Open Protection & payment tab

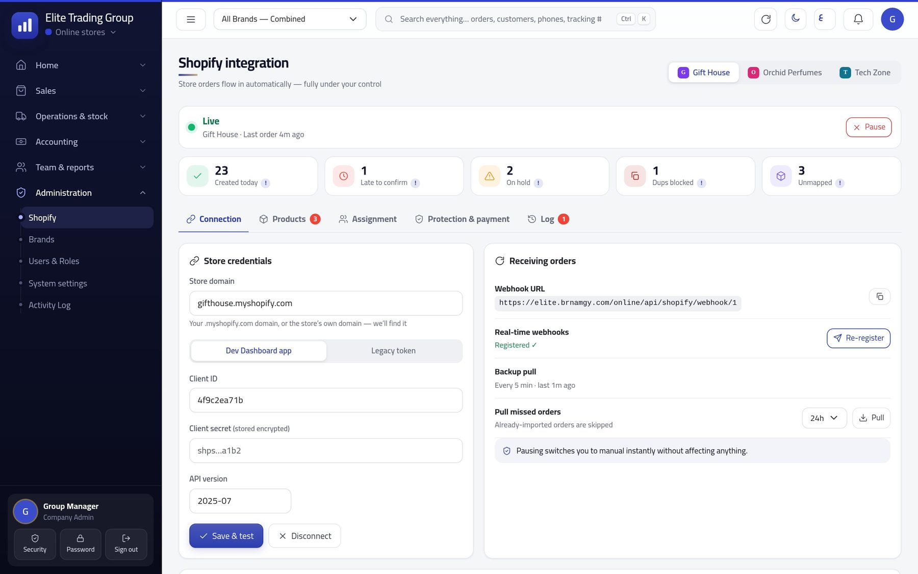click(x=462, y=219)
